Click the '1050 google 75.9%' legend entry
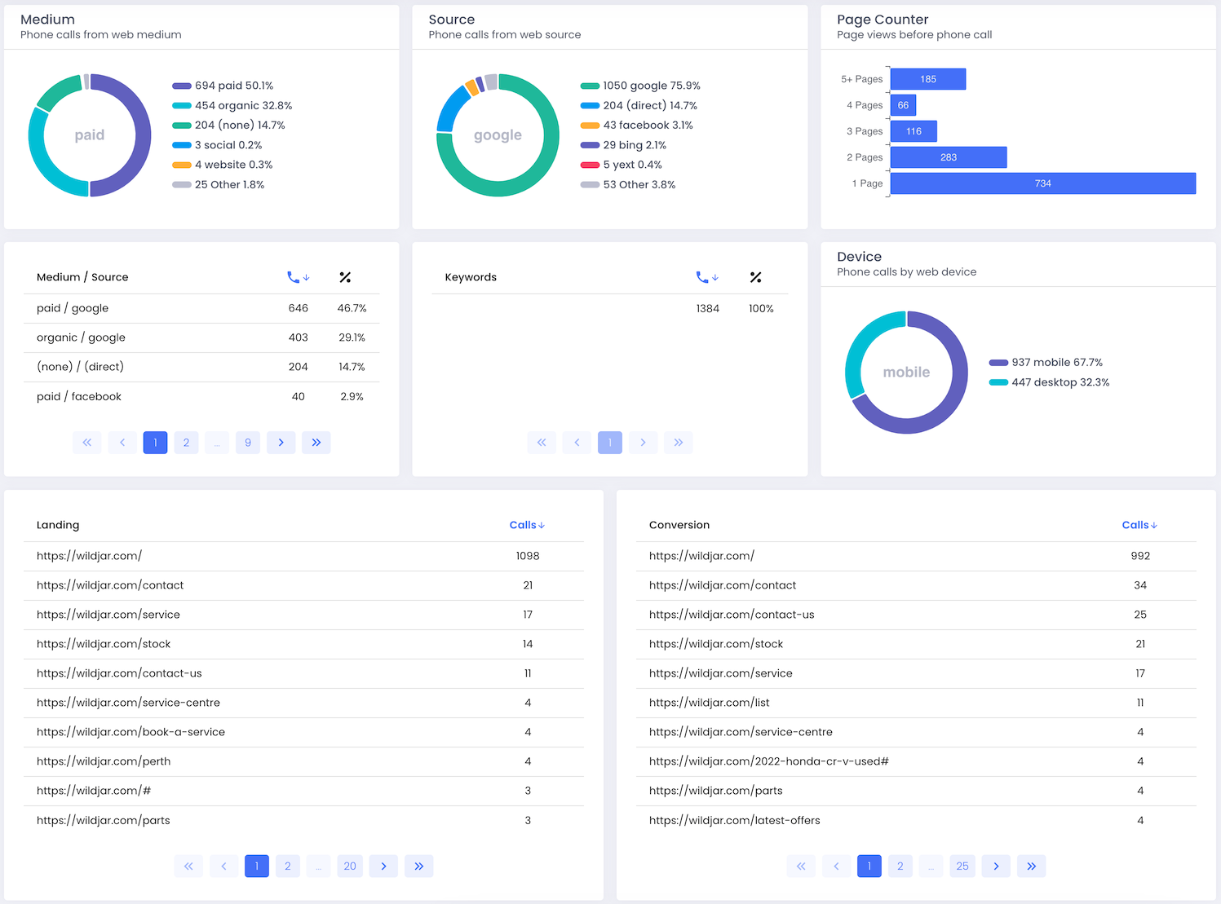 click(640, 86)
